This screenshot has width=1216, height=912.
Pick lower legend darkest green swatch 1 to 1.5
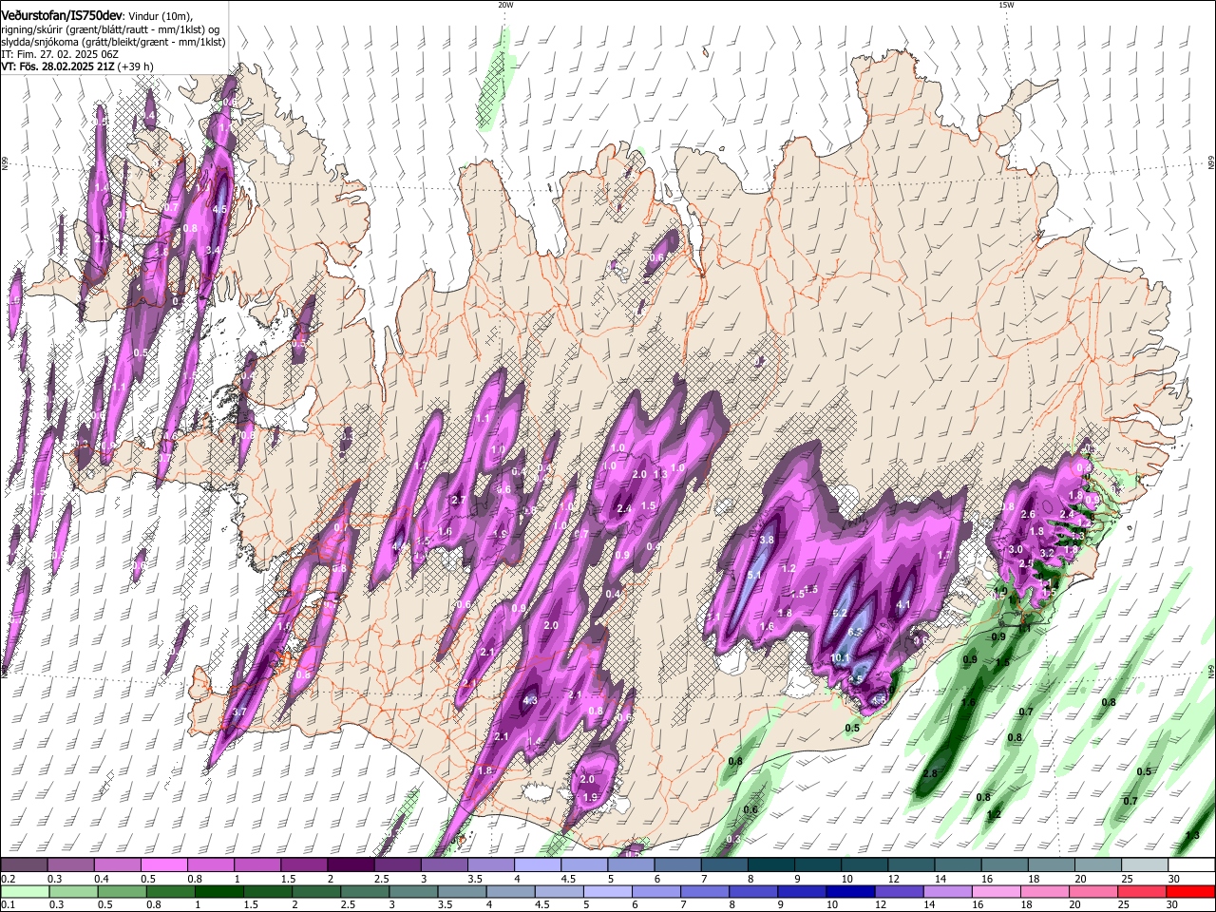(218, 891)
